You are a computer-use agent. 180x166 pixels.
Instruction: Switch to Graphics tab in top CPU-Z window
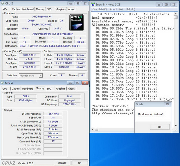tap(61, 9)
